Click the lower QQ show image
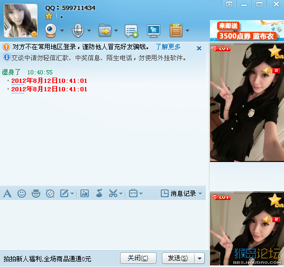Screen dimensions: 284x267 coord(247,228)
